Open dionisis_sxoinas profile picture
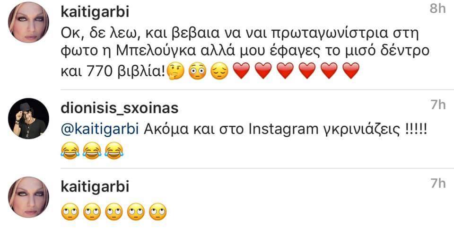454x229 pixels. click(x=28, y=118)
